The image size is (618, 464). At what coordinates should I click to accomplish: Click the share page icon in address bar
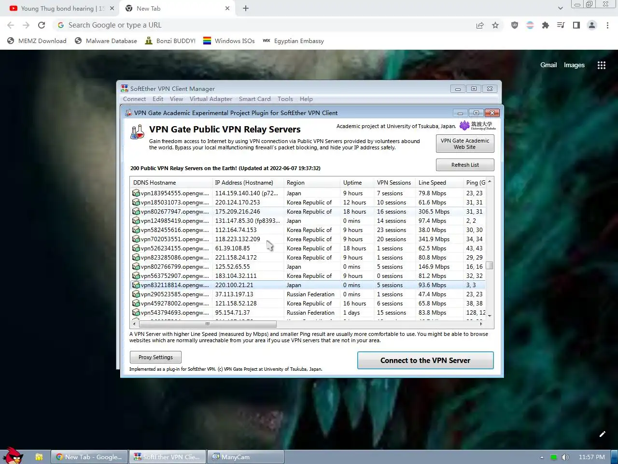(x=480, y=25)
